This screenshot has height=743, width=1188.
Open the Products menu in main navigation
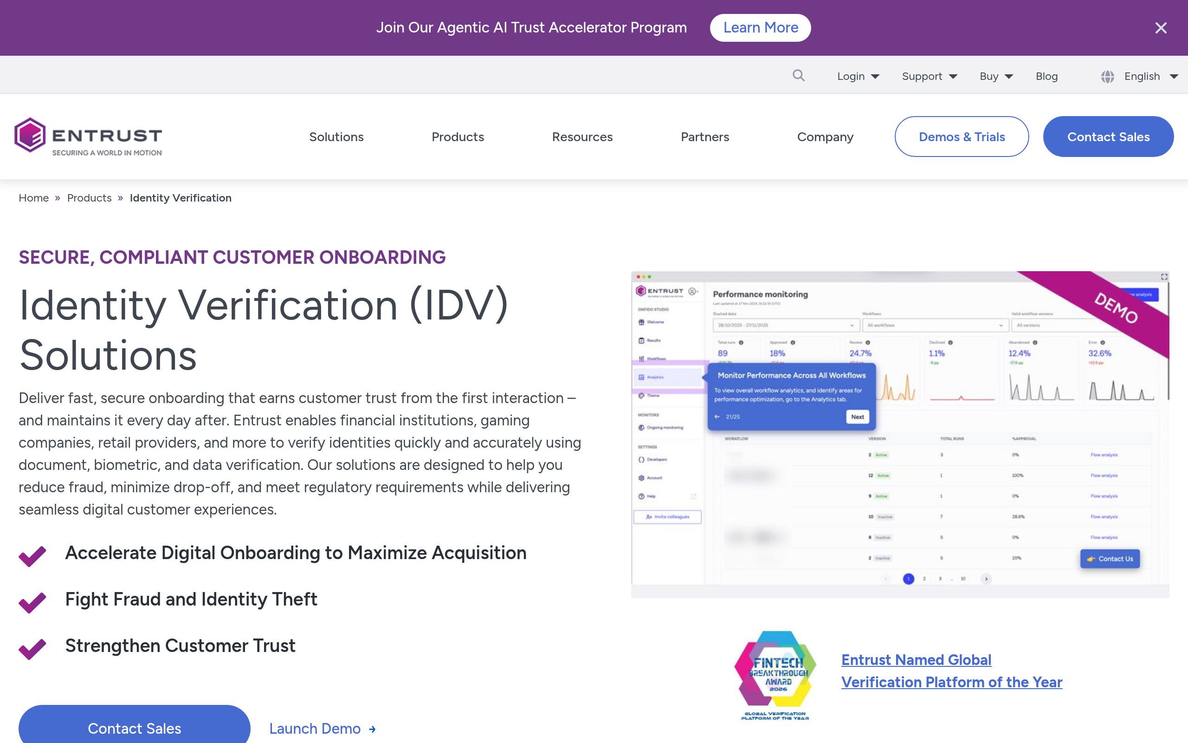pos(458,137)
